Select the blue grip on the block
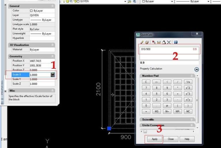The height and width of the screenshot is (148, 221). click(109, 128)
